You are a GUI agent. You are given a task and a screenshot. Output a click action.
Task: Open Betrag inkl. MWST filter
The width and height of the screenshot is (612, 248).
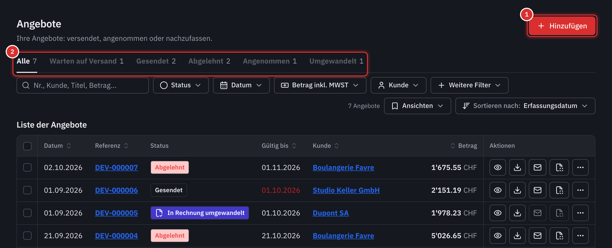(320, 85)
